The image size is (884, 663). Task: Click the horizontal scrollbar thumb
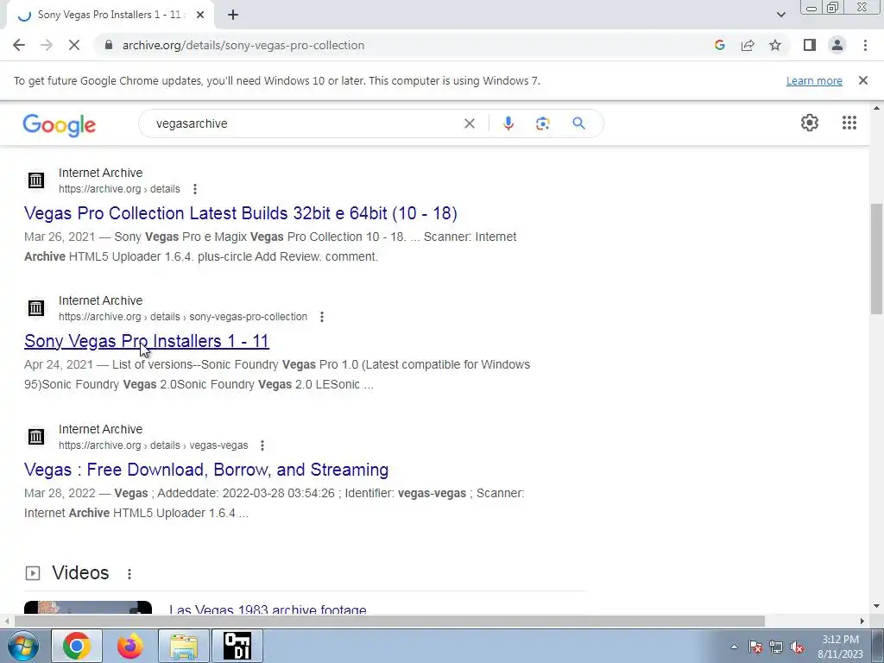coord(389,621)
